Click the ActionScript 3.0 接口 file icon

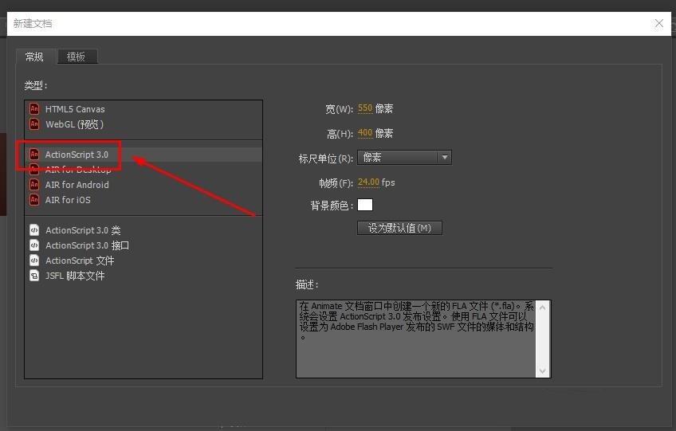(x=34, y=245)
